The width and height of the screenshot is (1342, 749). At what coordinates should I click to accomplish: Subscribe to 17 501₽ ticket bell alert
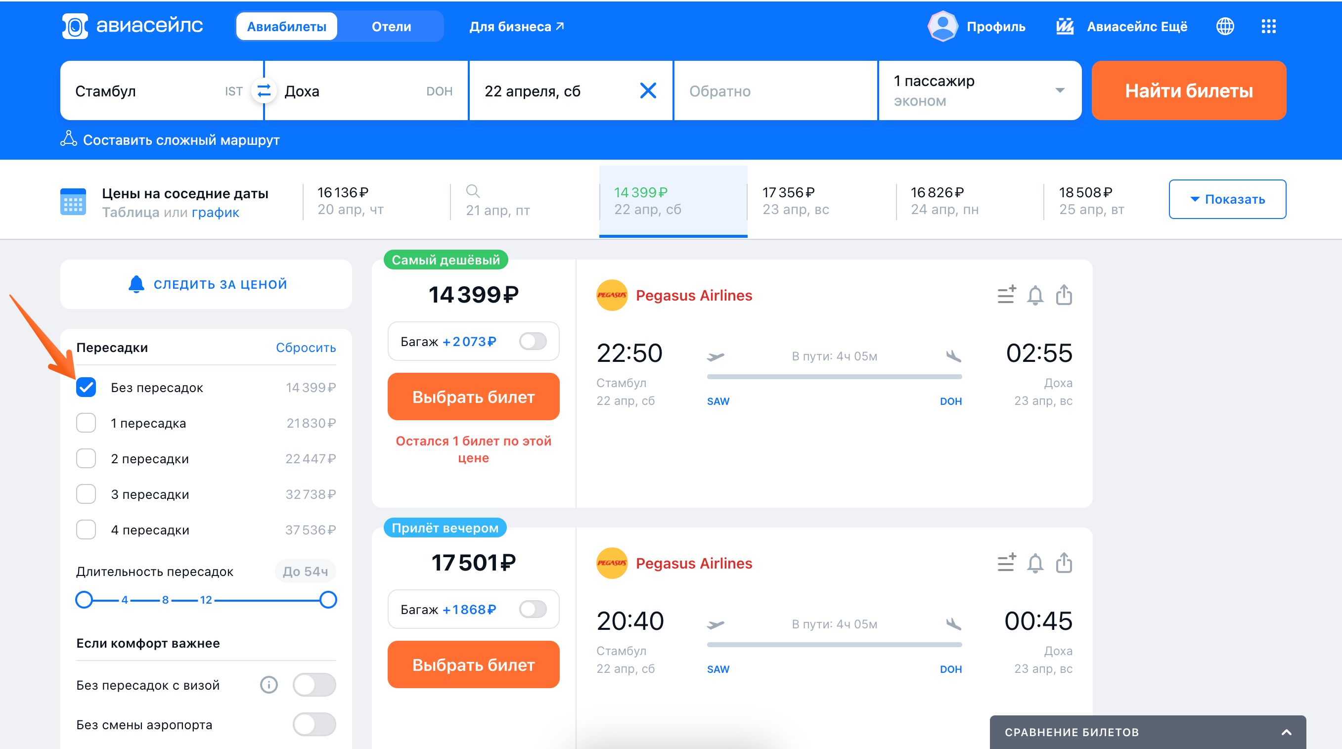1035,564
